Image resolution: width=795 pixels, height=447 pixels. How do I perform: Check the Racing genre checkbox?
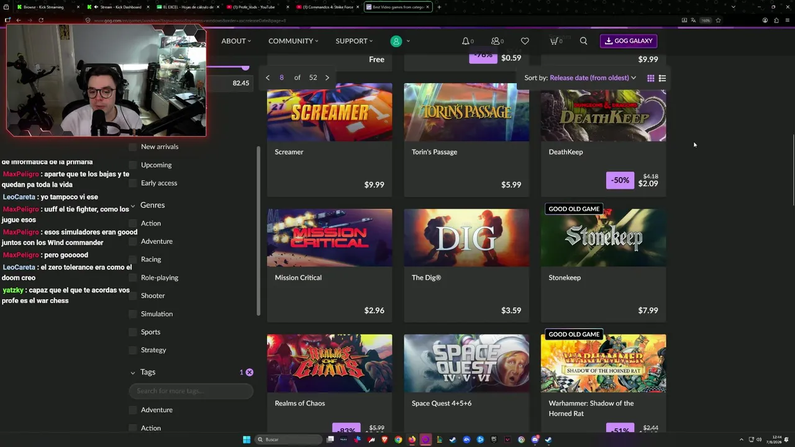[132, 260]
